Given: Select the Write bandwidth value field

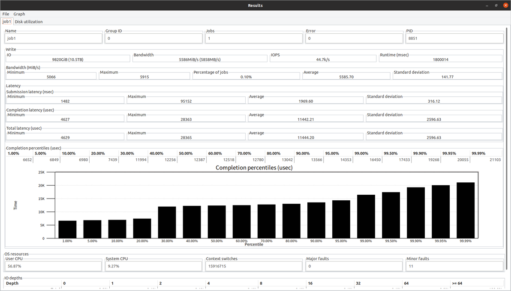Looking at the screenshot, I should [200, 59].
